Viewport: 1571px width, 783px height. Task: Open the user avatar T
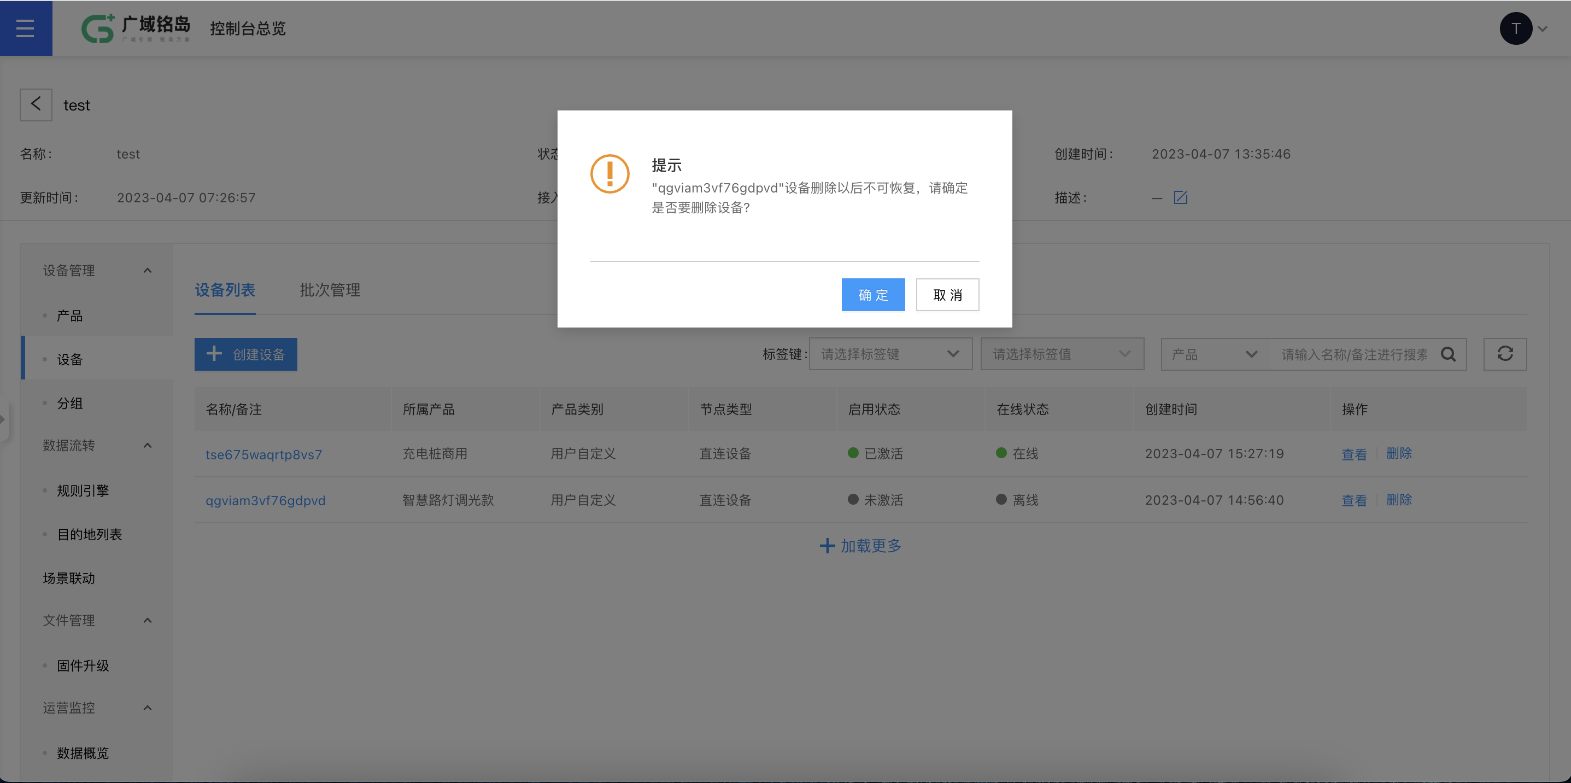coord(1515,28)
